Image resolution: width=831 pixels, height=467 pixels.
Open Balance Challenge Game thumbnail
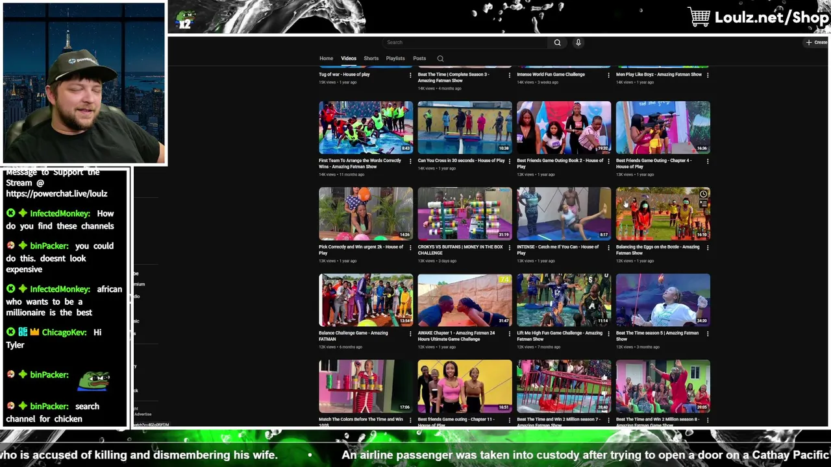pyautogui.click(x=366, y=300)
